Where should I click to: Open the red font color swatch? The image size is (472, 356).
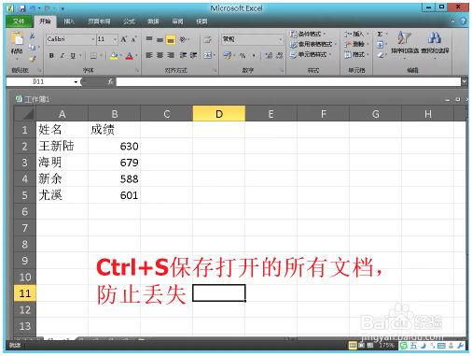[x=130, y=56]
